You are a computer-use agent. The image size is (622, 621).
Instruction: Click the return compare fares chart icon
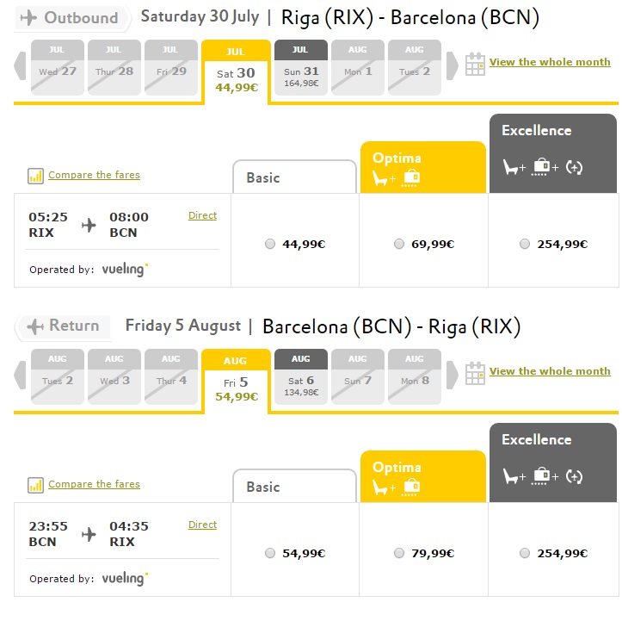pos(35,485)
